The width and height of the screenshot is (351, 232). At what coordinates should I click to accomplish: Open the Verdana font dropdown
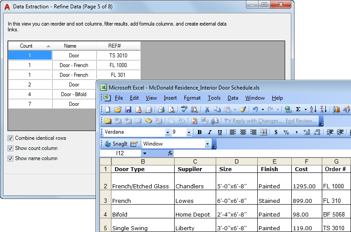(168, 132)
